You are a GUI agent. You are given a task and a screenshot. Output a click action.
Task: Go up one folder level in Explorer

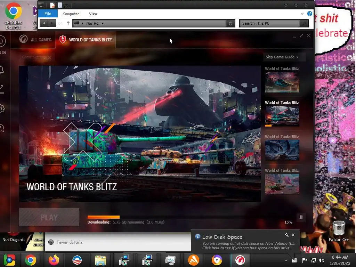pos(68,23)
